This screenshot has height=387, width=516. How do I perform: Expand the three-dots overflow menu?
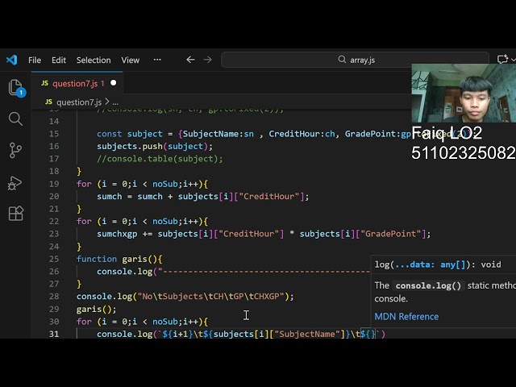pos(157,60)
